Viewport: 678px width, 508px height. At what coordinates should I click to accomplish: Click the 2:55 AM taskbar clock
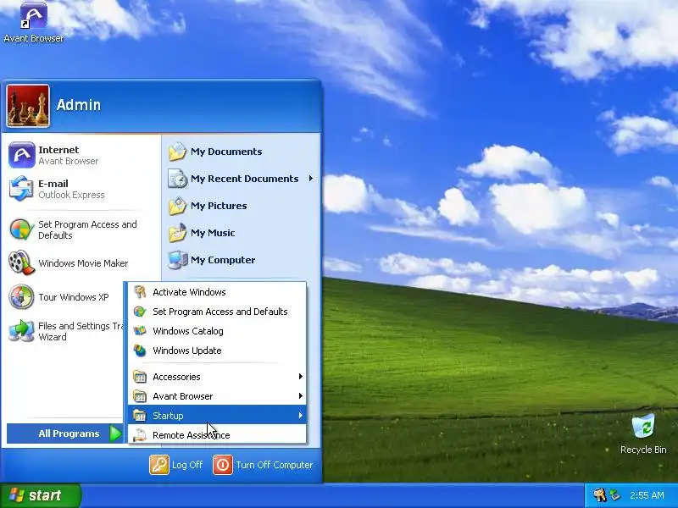pos(647,495)
